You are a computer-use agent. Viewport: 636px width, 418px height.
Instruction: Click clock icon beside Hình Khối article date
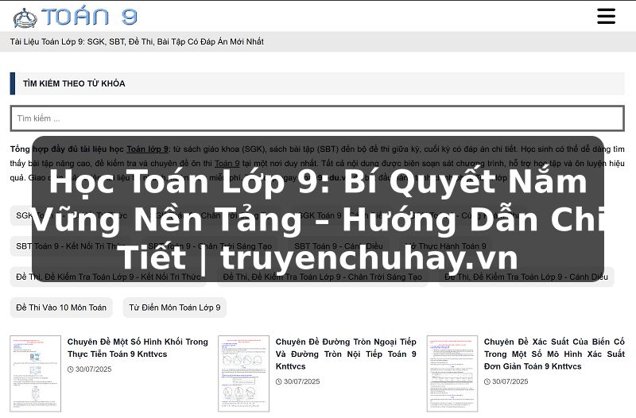tap(71, 370)
